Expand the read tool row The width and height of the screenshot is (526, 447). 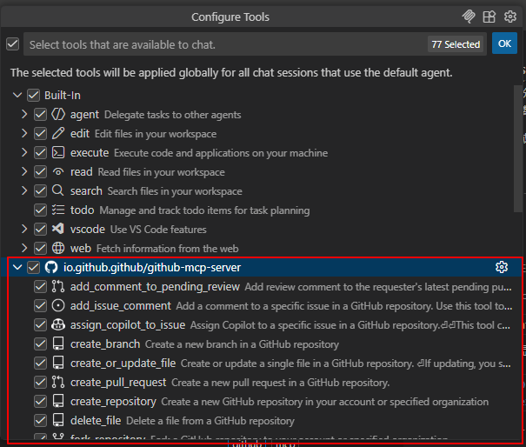pos(24,172)
